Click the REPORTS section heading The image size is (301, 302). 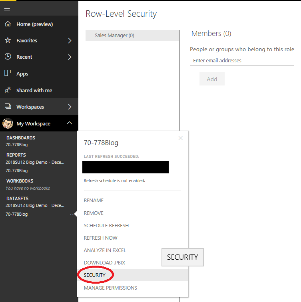tap(16, 155)
